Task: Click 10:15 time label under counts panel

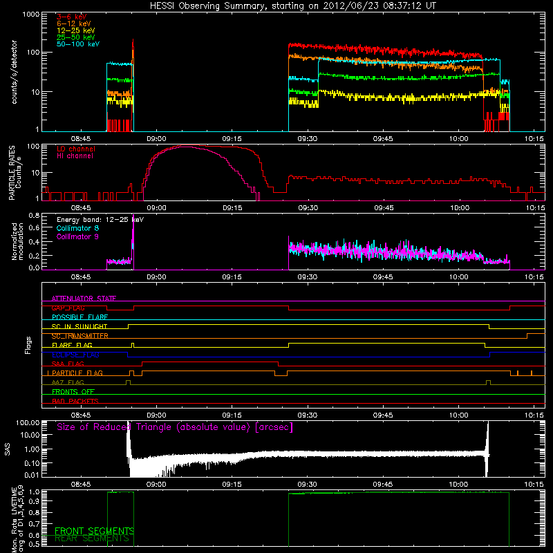Action: coord(534,139)
